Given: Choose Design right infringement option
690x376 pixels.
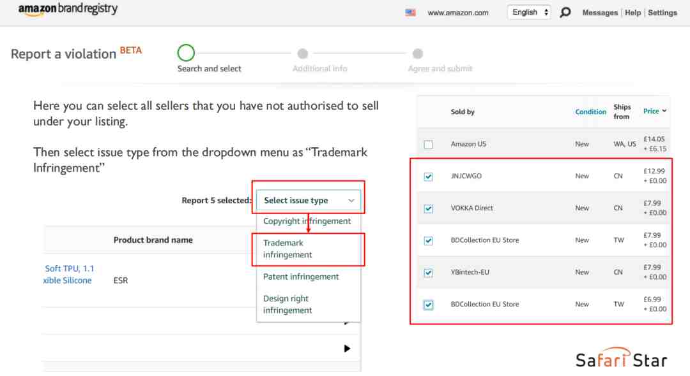Looking at the screenshot, I should (287, 305).
